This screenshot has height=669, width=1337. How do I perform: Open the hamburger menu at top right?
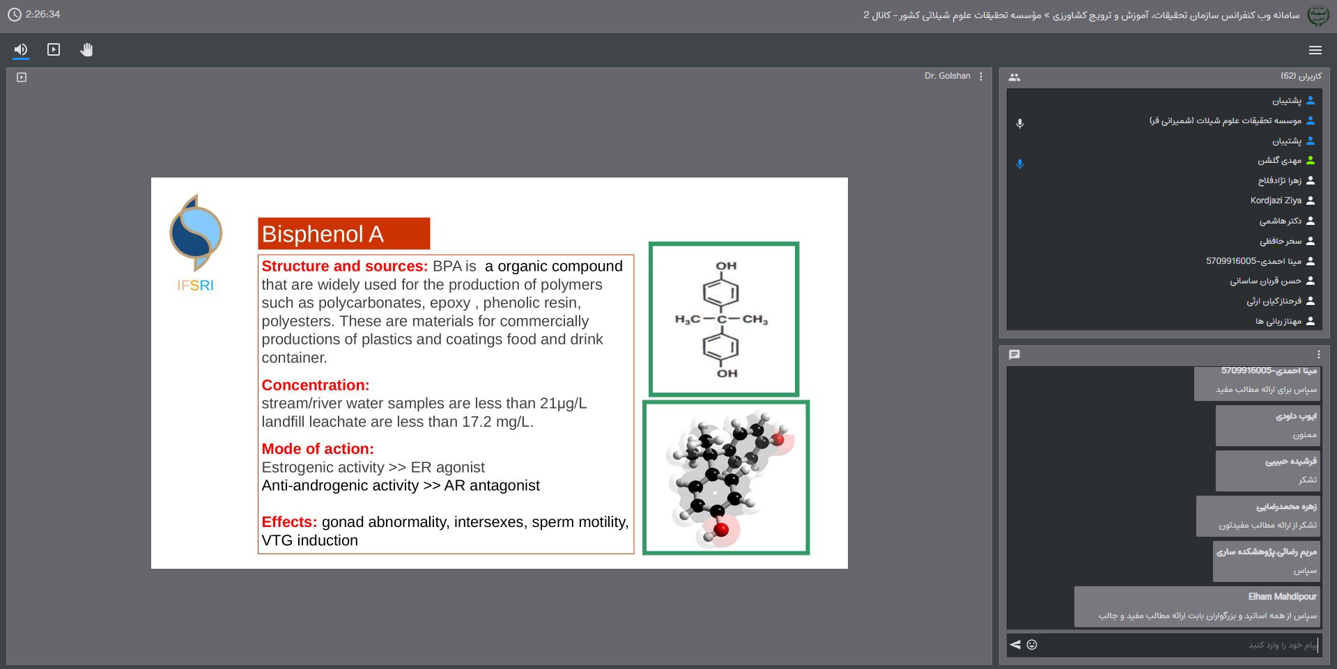pyautogui.click(x=1315, y=50)
